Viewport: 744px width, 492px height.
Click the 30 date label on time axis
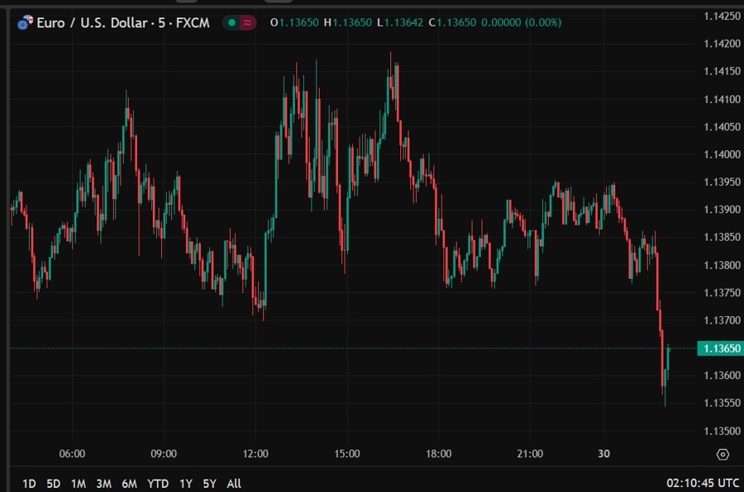603,453
